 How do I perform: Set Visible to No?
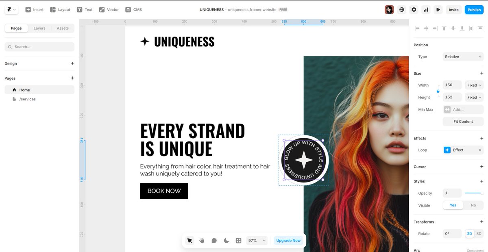click(473, 205)
